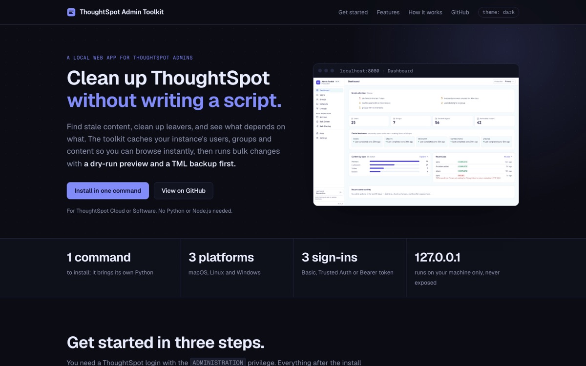
Task: Click Install in one command button
Action: click(x=108, y=191)
